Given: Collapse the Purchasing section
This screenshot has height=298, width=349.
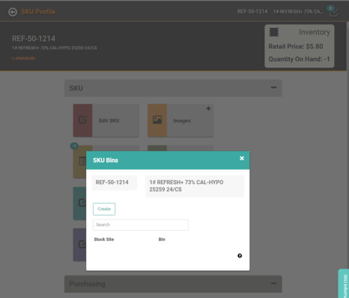Looking at the screenshot, I should 273,284.
